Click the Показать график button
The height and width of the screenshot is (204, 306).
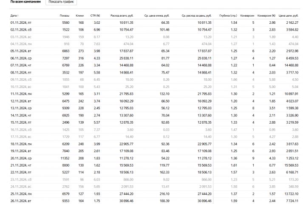(x=61, y=2)
